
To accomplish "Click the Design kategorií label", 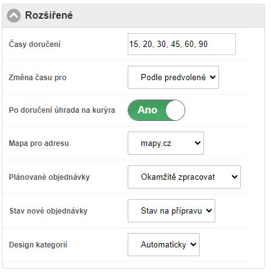I will [38, 245].
